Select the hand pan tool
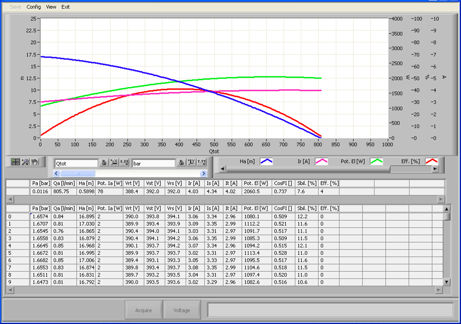The image size is (461, 324). [x=35, y=162]
